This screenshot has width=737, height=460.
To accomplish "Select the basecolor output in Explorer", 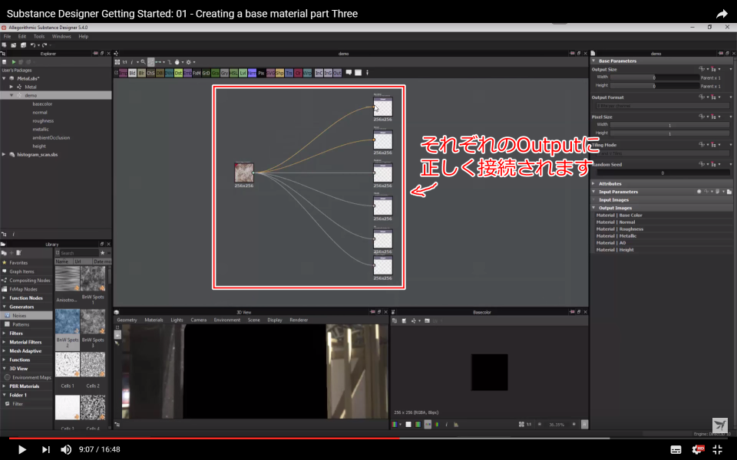I will [x=42, y=103].
